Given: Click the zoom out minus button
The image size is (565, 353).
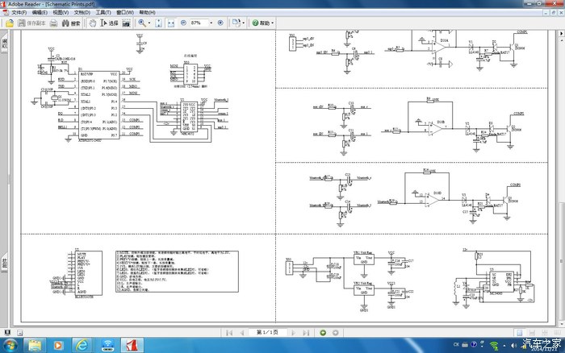Looking at the screenshot, I should click(x=182, y=23).
